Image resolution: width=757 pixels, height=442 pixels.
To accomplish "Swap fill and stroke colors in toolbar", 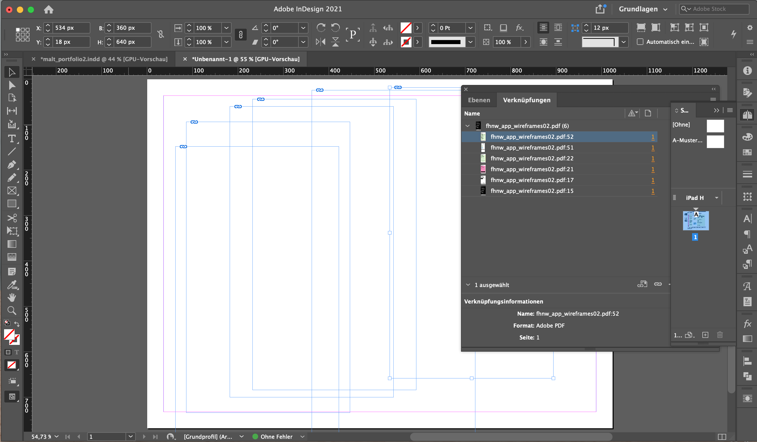I will click(x=17, y=324).
